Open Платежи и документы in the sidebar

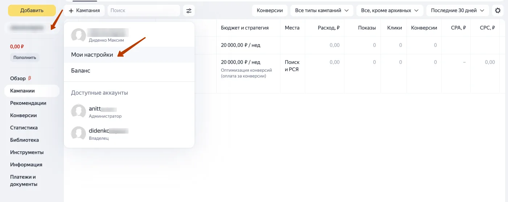click(x=24, y=181)
